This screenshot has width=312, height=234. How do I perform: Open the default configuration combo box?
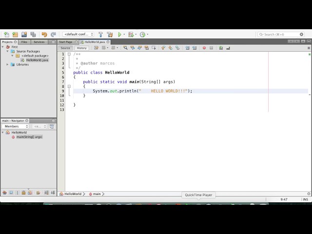(x=78, y=34)
